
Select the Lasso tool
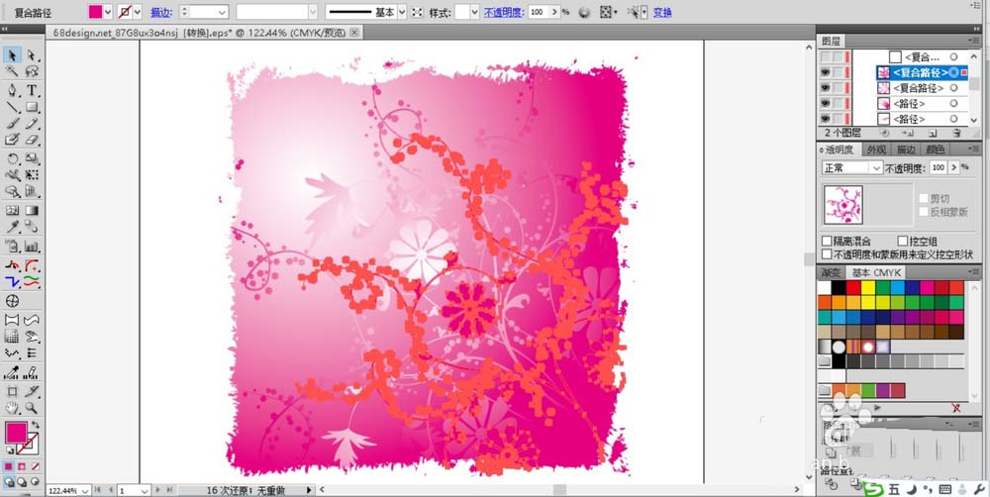coord(32,71)
